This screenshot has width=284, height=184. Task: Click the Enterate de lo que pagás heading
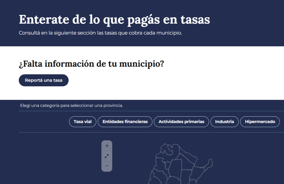(x=114, y=19)
